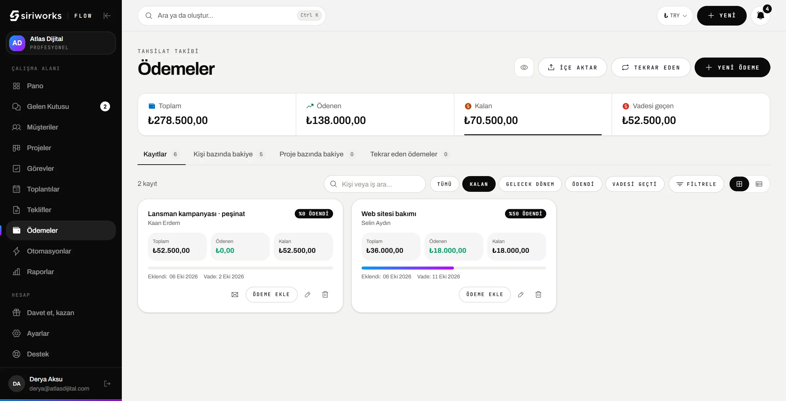Open Görevler from sidebar
Screen dimensions: 786x401
(61, 169)
